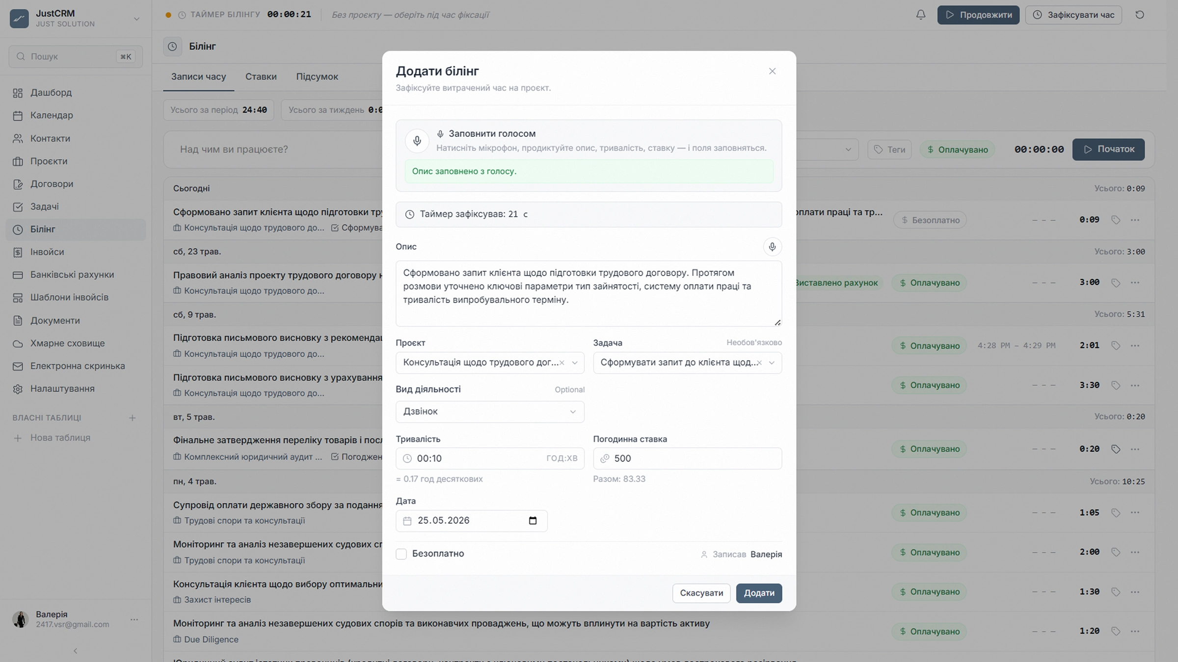Clear the selected project in Проєкт field
The image size is (1178, 662).
562,363
